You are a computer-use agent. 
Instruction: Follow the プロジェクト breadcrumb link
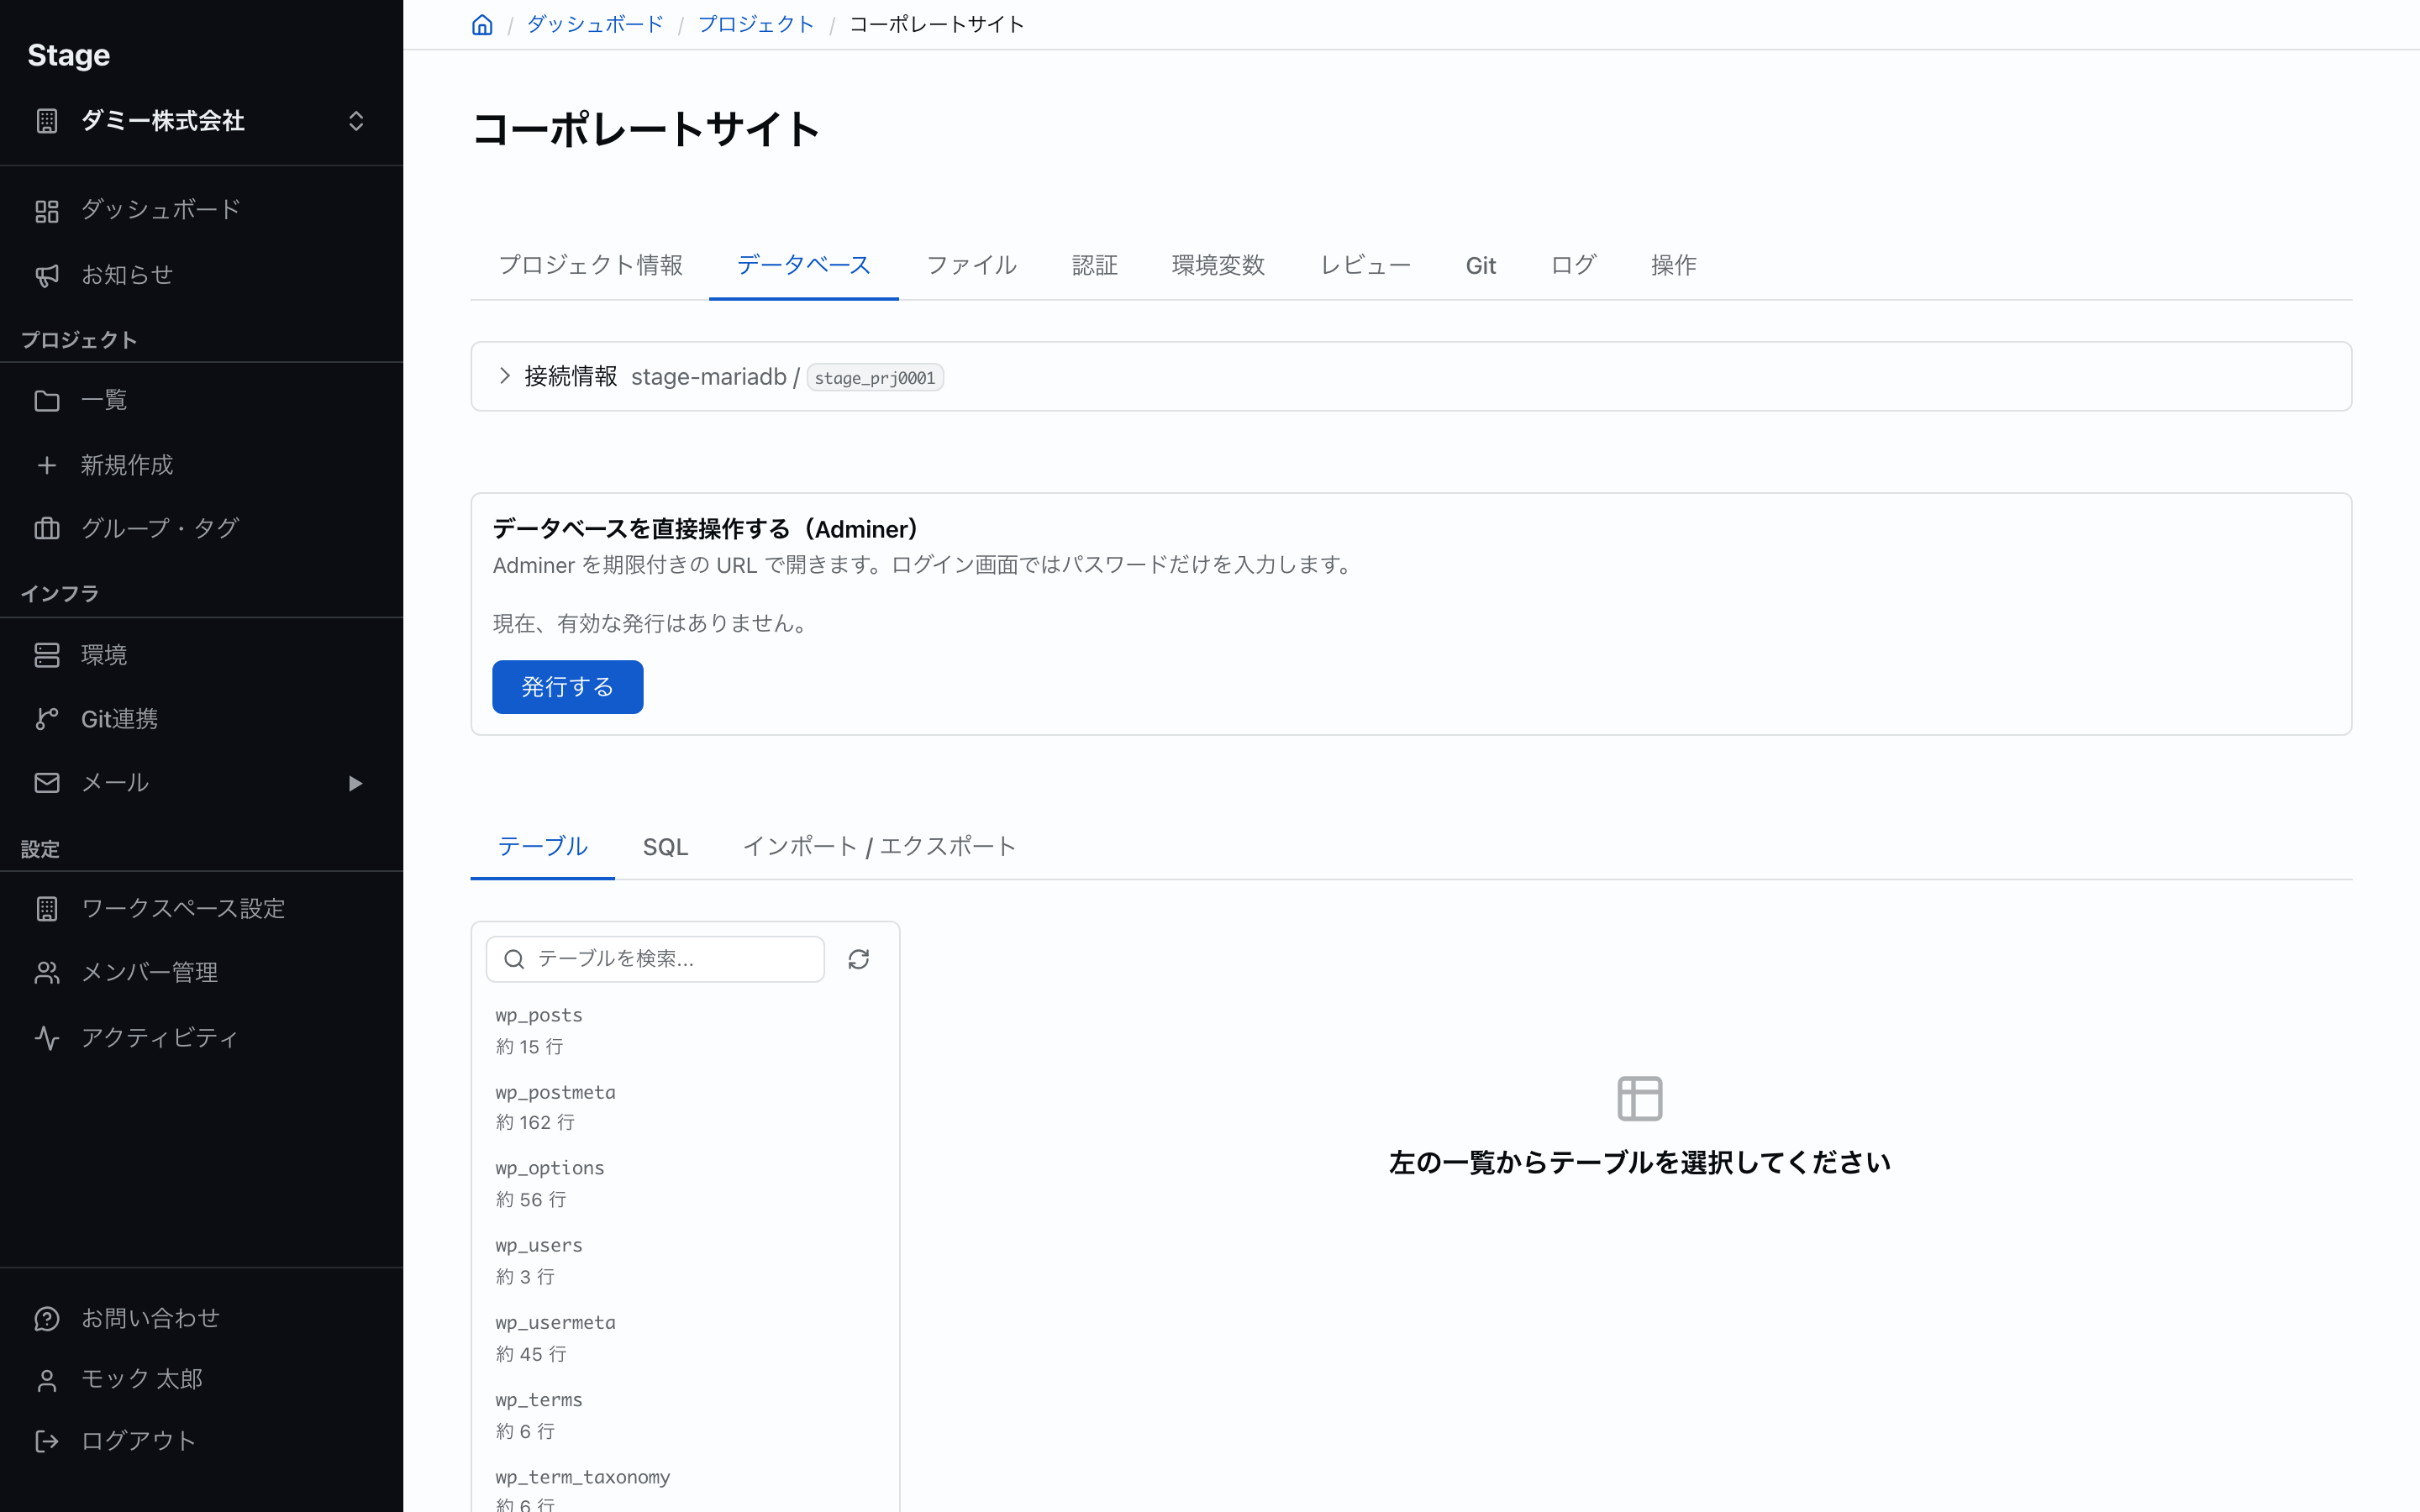coord(756,24)
